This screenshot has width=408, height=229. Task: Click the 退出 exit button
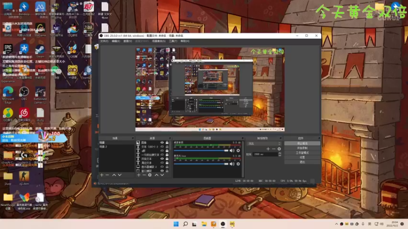click(x=302, y=162)
